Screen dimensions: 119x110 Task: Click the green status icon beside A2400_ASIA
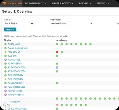[5, 44]
